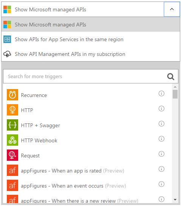Select the HTTP + Swagger trigger
Image resolution: width=181 pixels, height=208 pixels.
coord(41,125)
